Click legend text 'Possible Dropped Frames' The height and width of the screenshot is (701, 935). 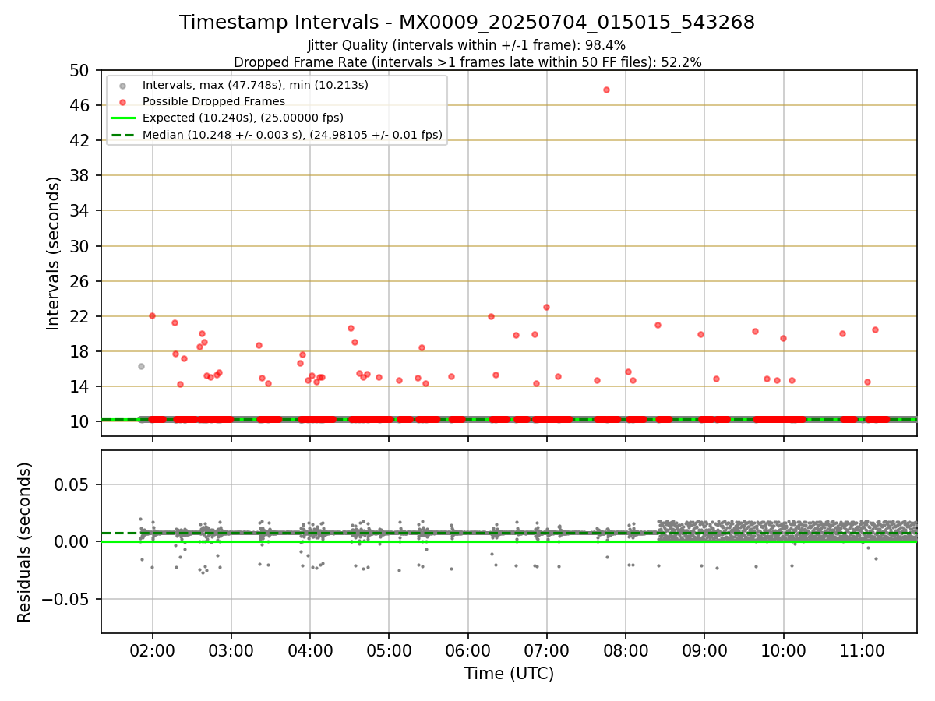click(x=213, y=101)
